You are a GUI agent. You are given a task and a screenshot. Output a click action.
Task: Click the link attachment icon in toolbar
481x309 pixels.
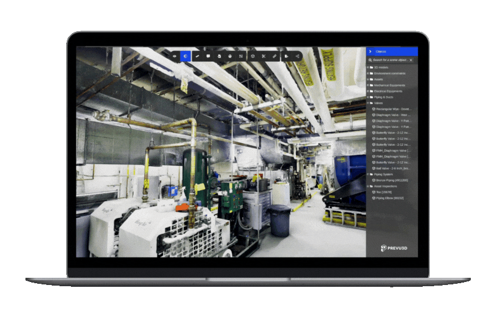(x=275, y=56)
